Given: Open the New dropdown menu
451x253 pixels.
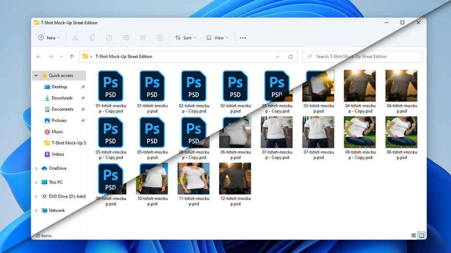Looking at the screenshot, I should (49, 38).
